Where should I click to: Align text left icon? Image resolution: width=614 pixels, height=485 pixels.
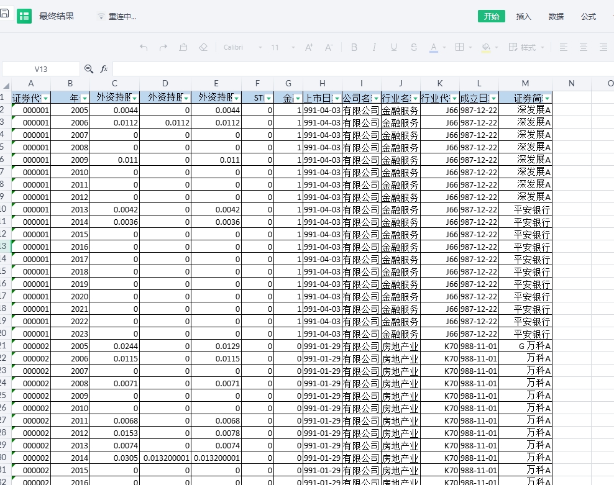564,47
